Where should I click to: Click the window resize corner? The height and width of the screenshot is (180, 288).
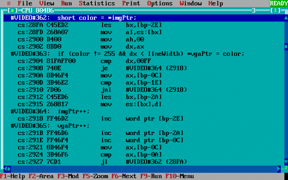[x=284, y=168]
